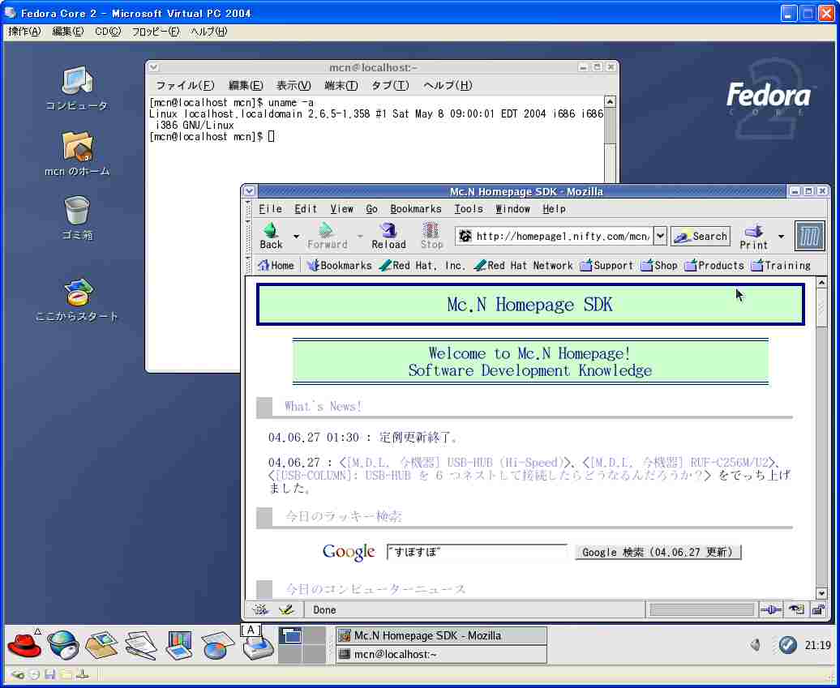840x688 pixels.
Task: Click the Mozilla throbber logo
Action: point(809,236)
